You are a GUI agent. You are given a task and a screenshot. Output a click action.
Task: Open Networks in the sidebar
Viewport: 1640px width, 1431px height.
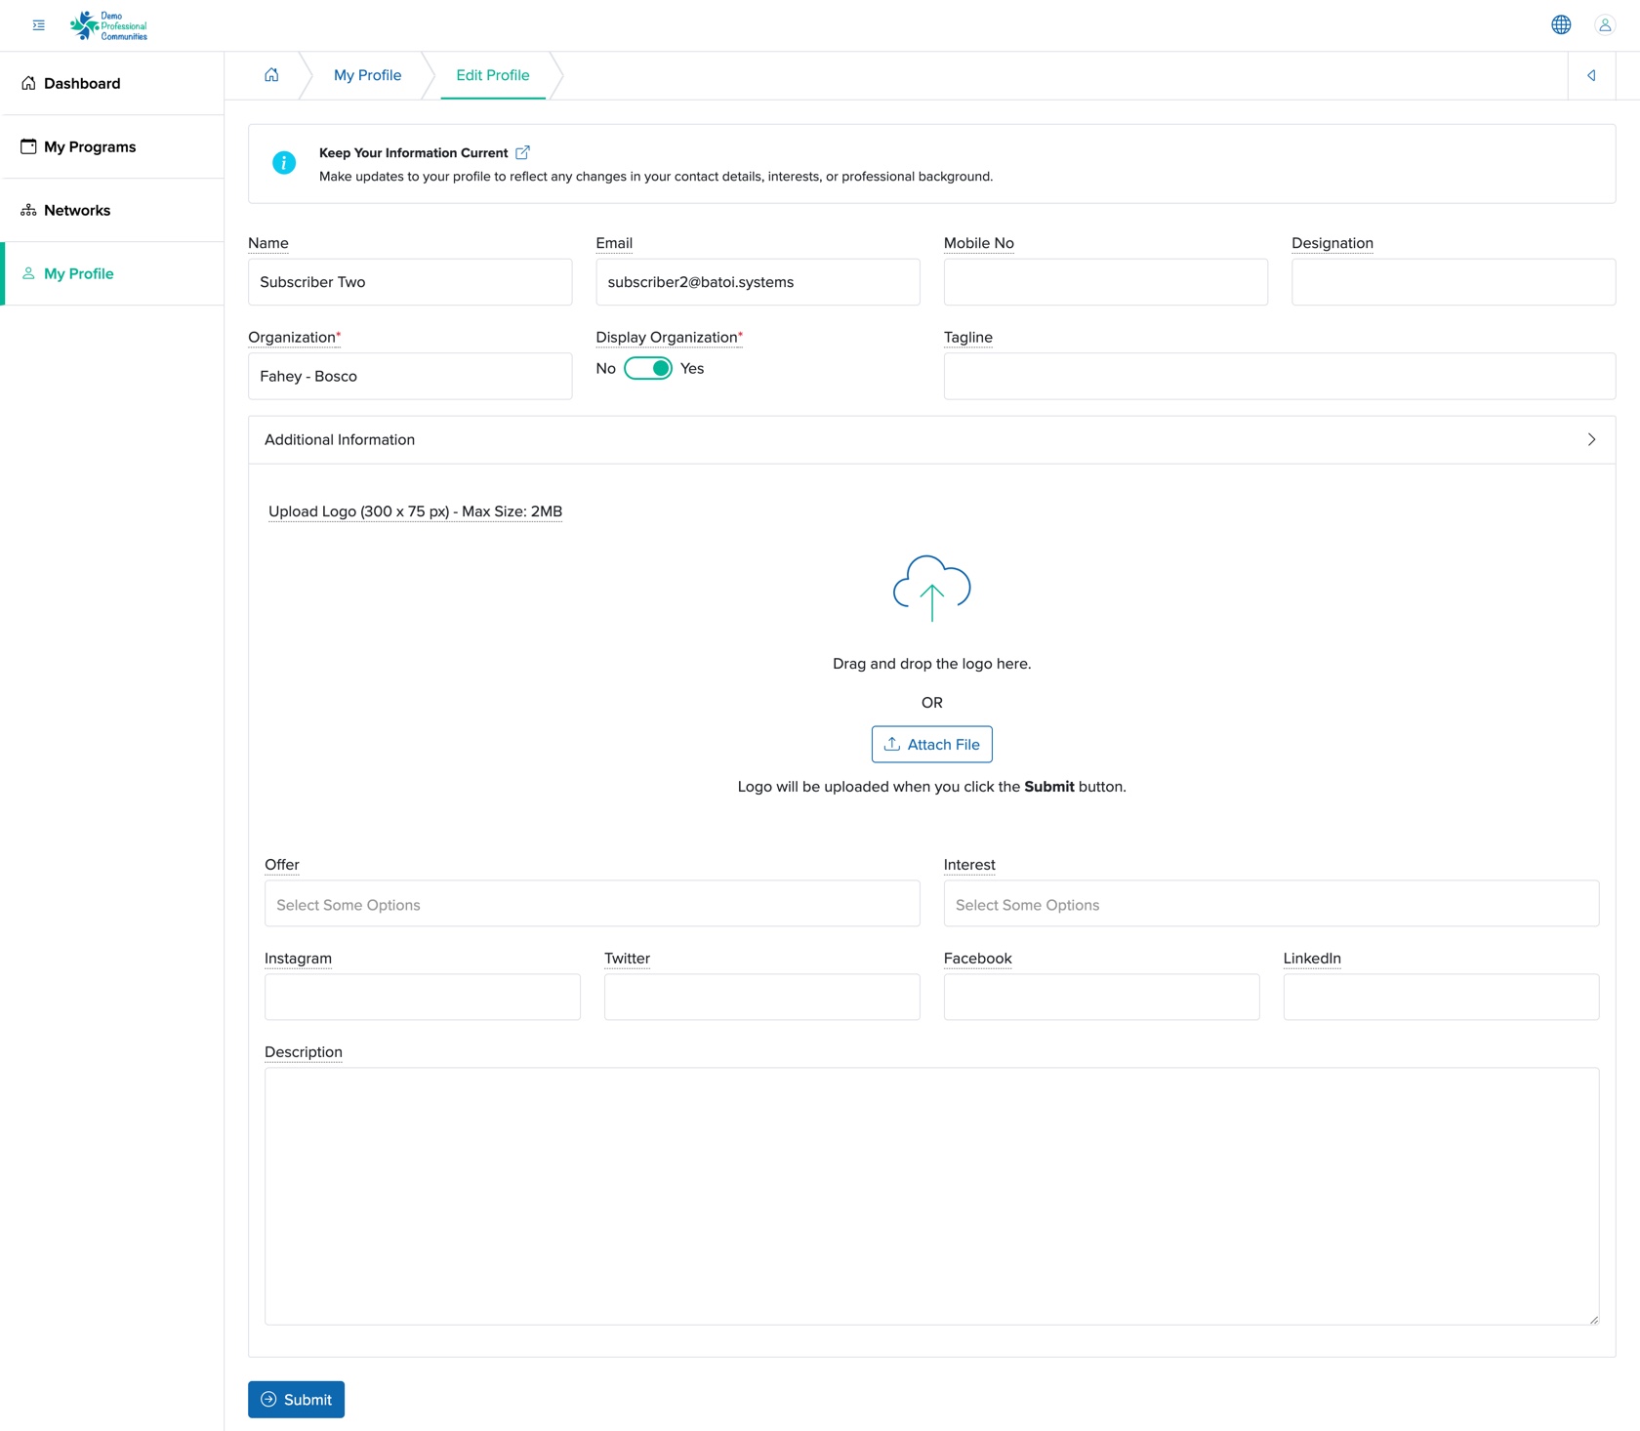(112, 210)
